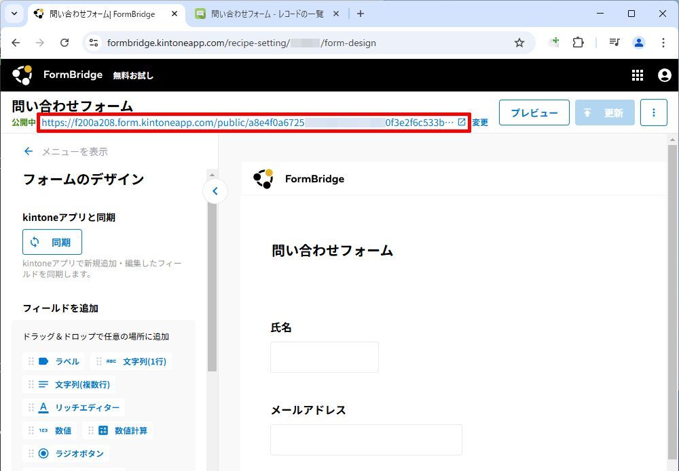Click the ドラッグ＆ドロップで任意の場所に追加 hint text
Screen dimensions: 679x471
click(x=96, y=337)
